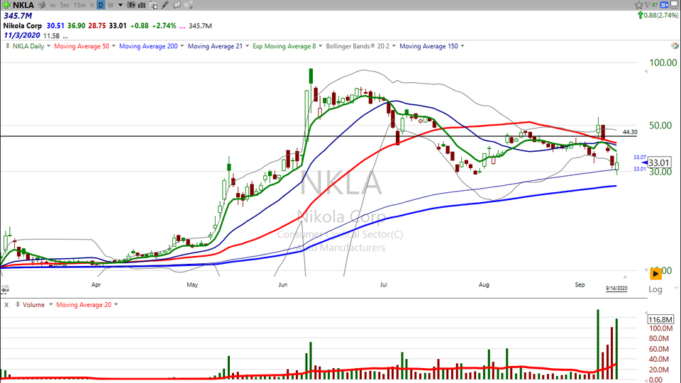Open the Exp Moving Average 8 dropdown
This screenshot has width=681, height=383.
(x=320, y=46)
